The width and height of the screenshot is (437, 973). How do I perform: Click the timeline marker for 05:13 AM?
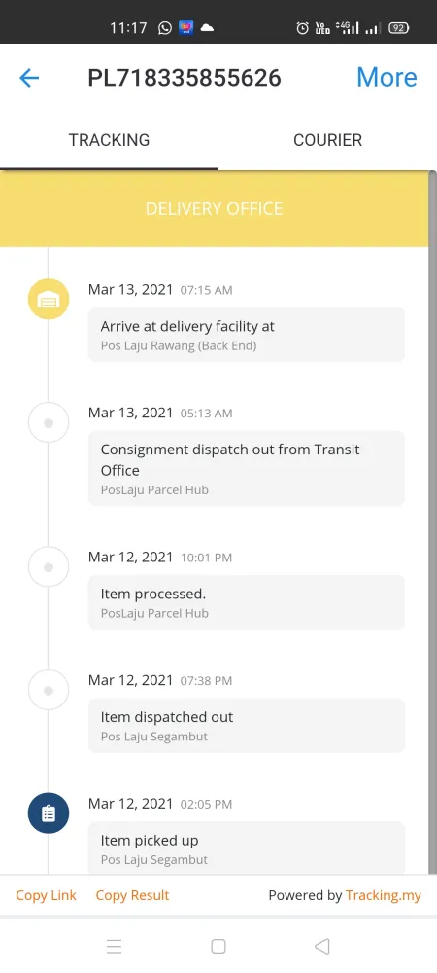click(x=49, y=422)
